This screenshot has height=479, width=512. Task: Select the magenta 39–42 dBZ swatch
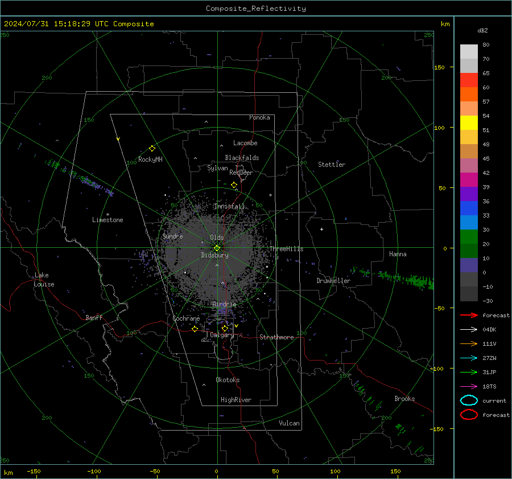point(469,180)
